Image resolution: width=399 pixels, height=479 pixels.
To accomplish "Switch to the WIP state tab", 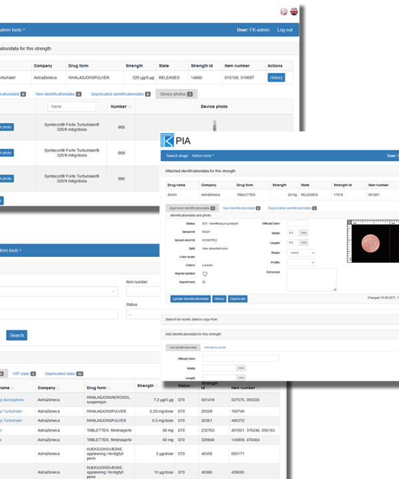I will point(24,374).
